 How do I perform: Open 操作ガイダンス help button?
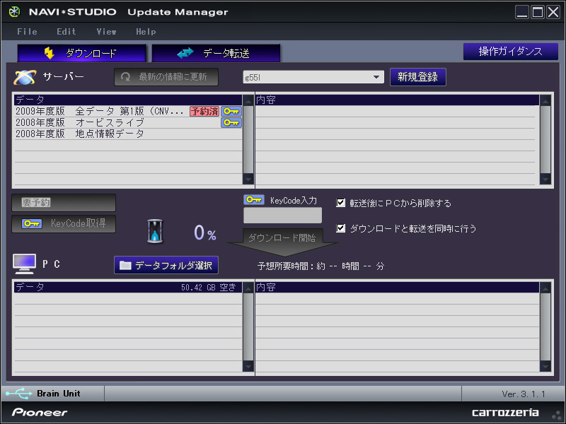(x=509, y=52)
